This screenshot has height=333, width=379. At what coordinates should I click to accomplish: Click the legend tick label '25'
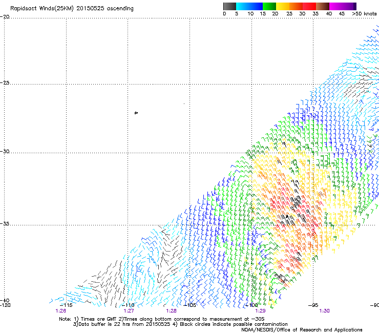pyautogui.click(x=289, y=14)
